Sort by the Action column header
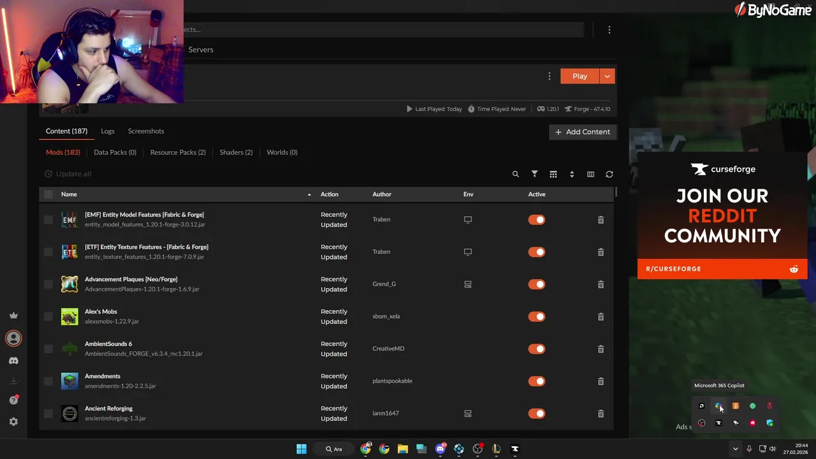 pos(330,194)
